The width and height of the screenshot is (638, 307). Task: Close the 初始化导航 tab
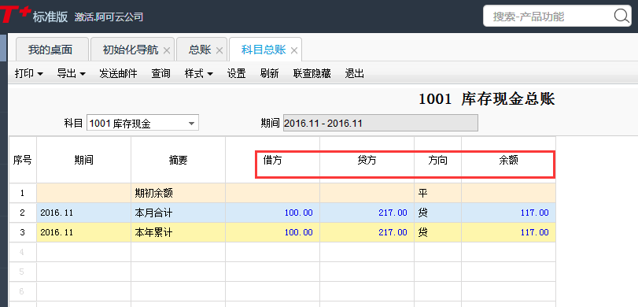[x=167, y=50]
